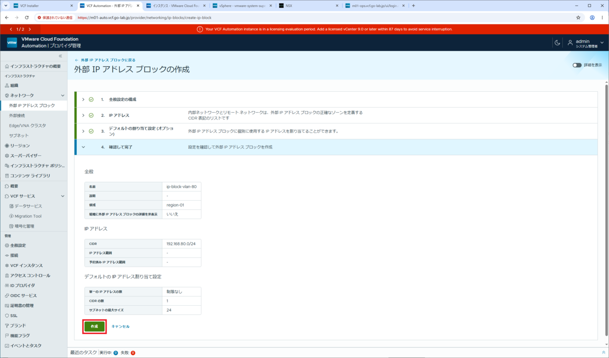This screenshot has height=358, width=609.
Task: Click the キャンセル link
Action: coord(120,327)
